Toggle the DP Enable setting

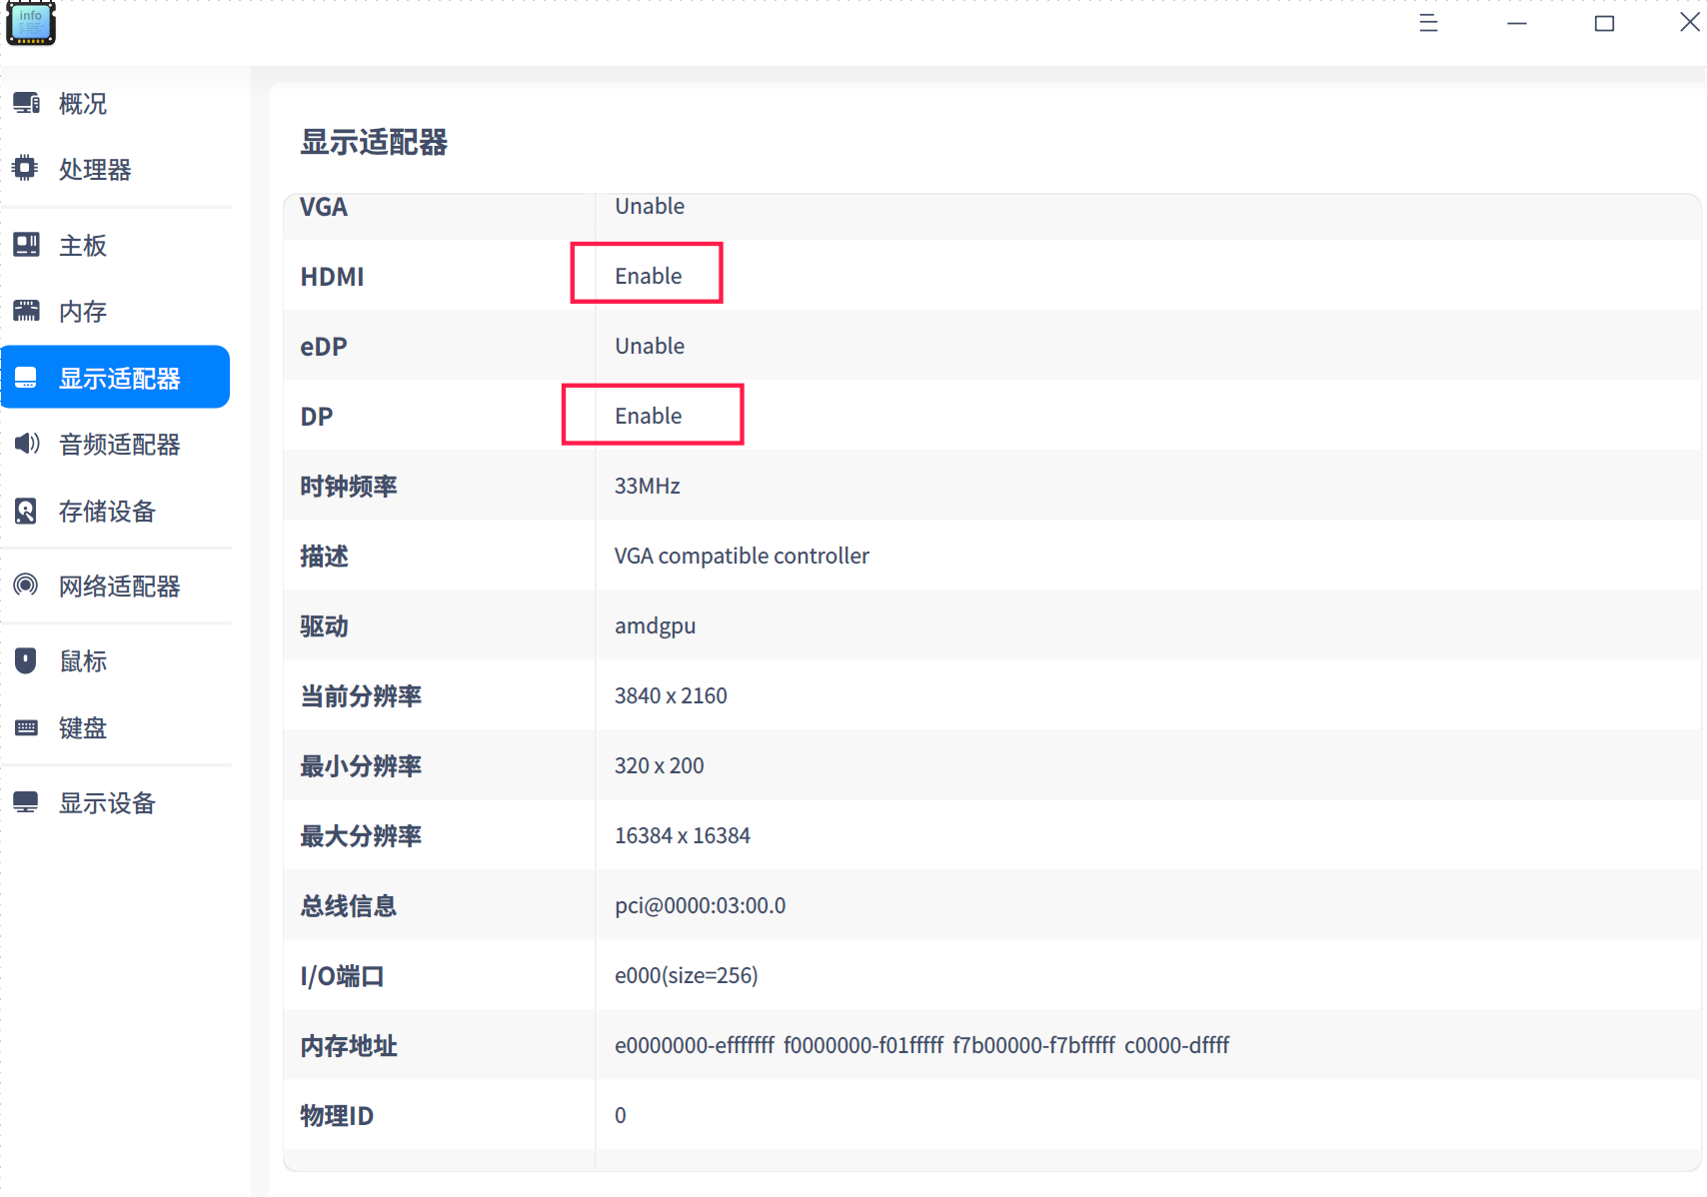point(649,415)
